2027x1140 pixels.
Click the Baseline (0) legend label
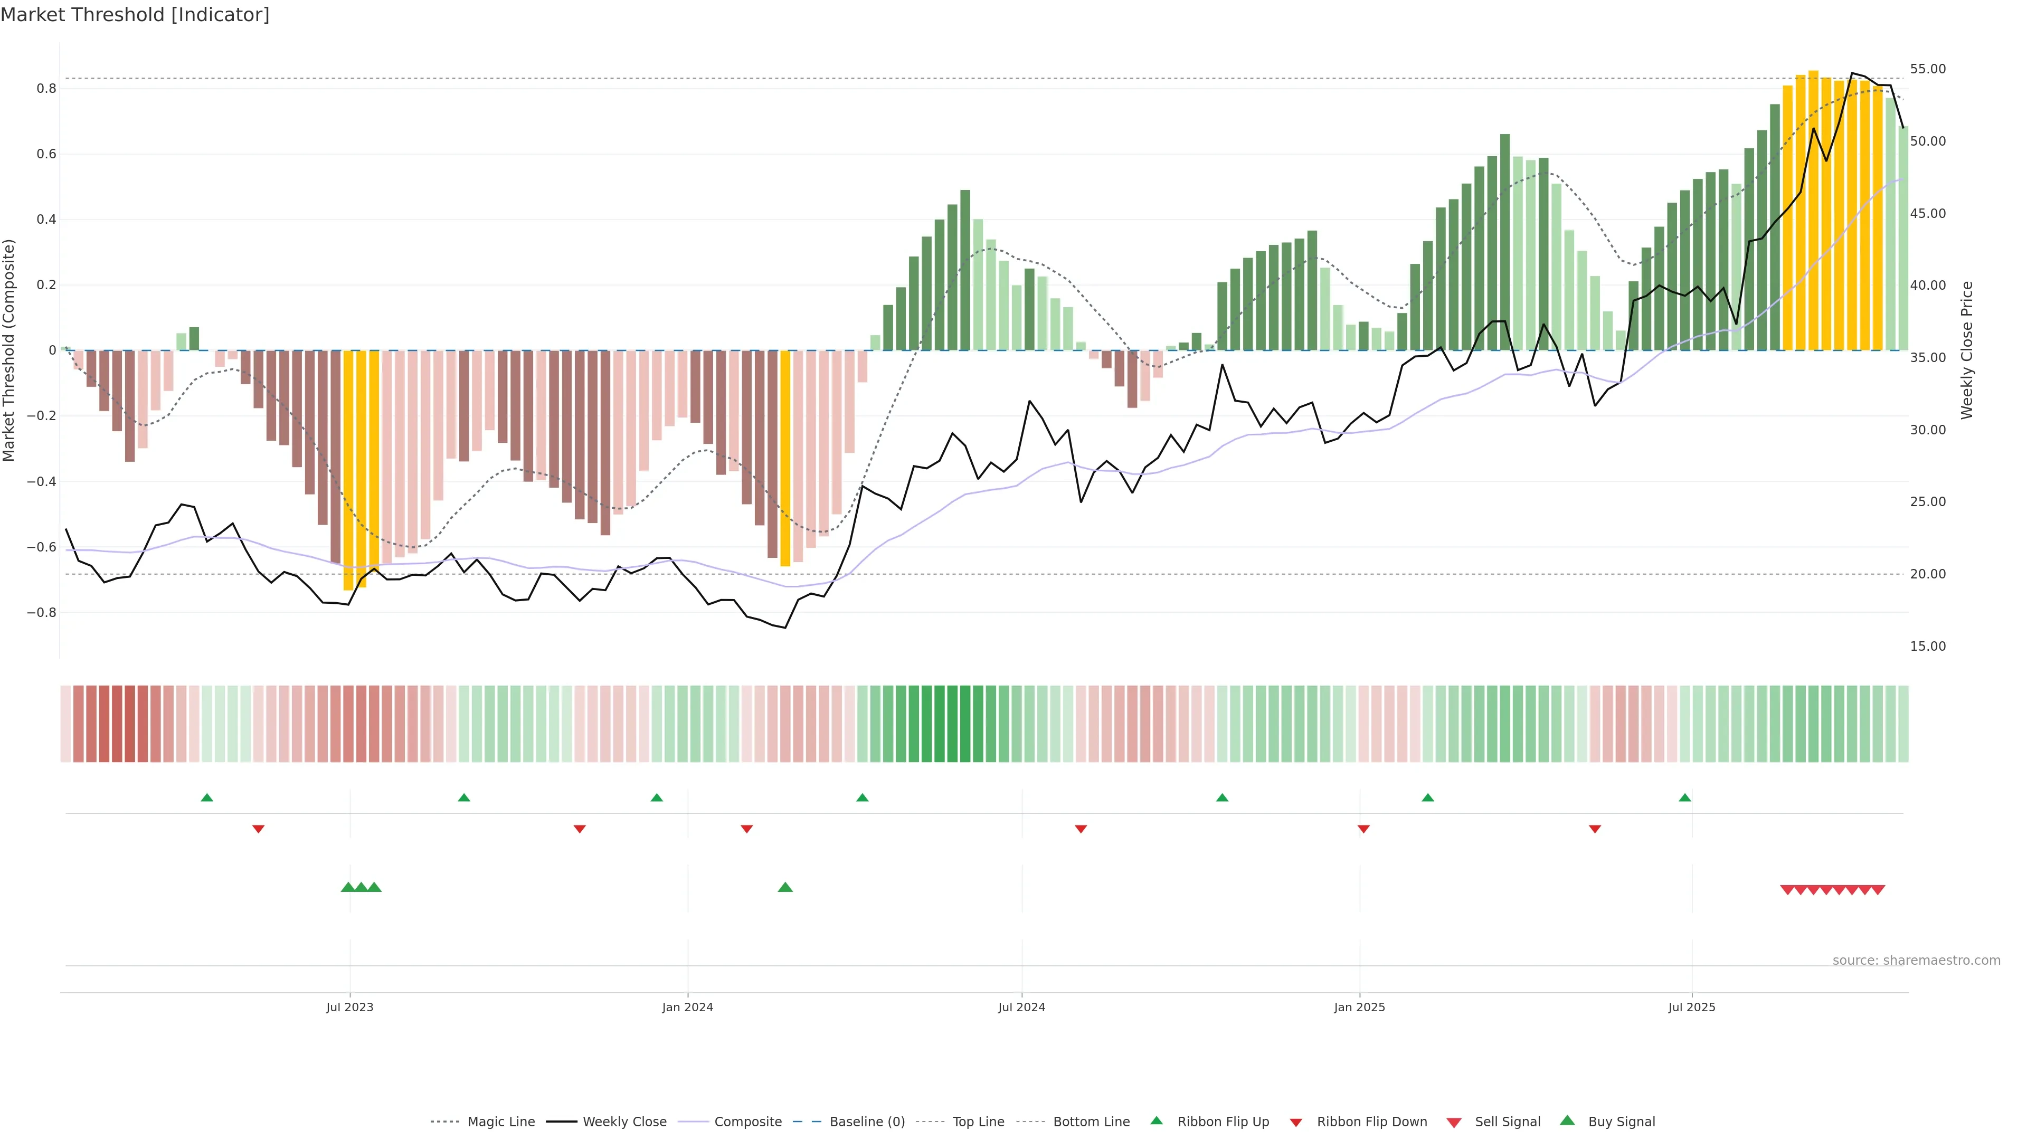point(867,1122)
